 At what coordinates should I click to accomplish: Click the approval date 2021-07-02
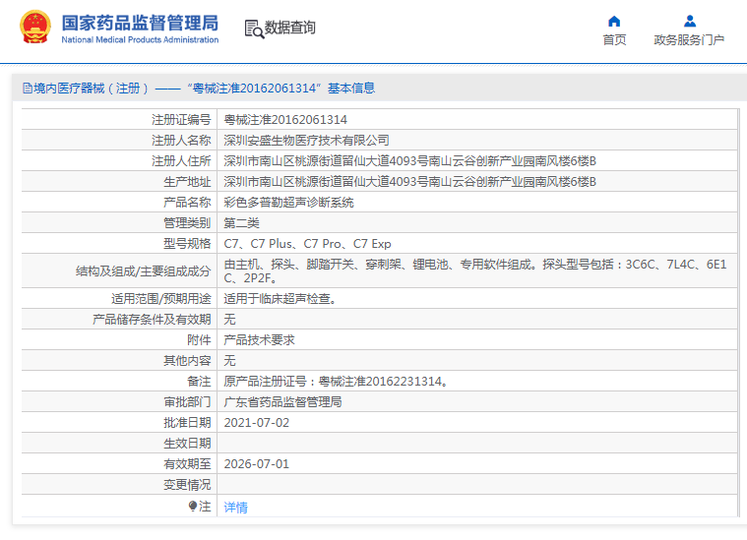point(257,422)
